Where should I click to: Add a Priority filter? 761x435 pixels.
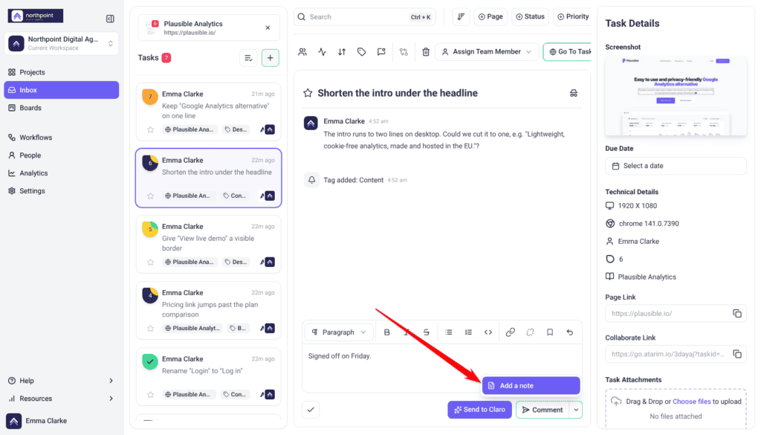point(573,16)
